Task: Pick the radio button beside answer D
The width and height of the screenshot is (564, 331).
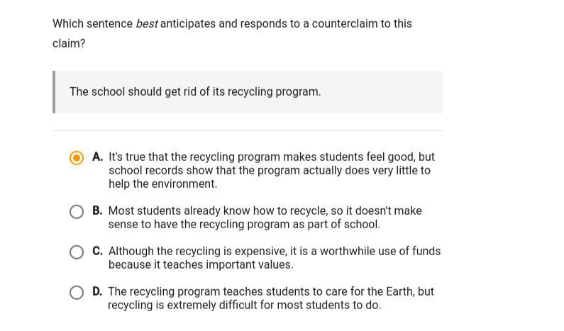Action: pyautogui.click(x=76, y=293)
